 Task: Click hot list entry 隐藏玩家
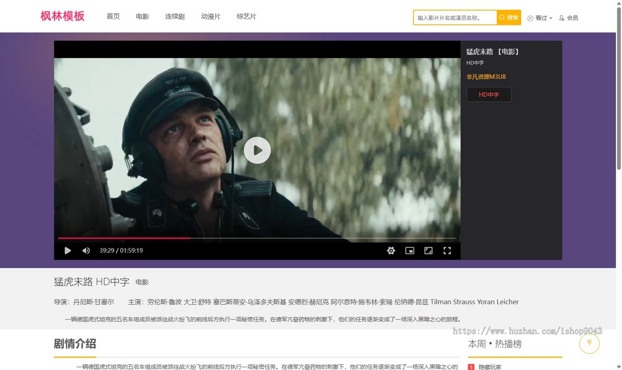point(490,367)
